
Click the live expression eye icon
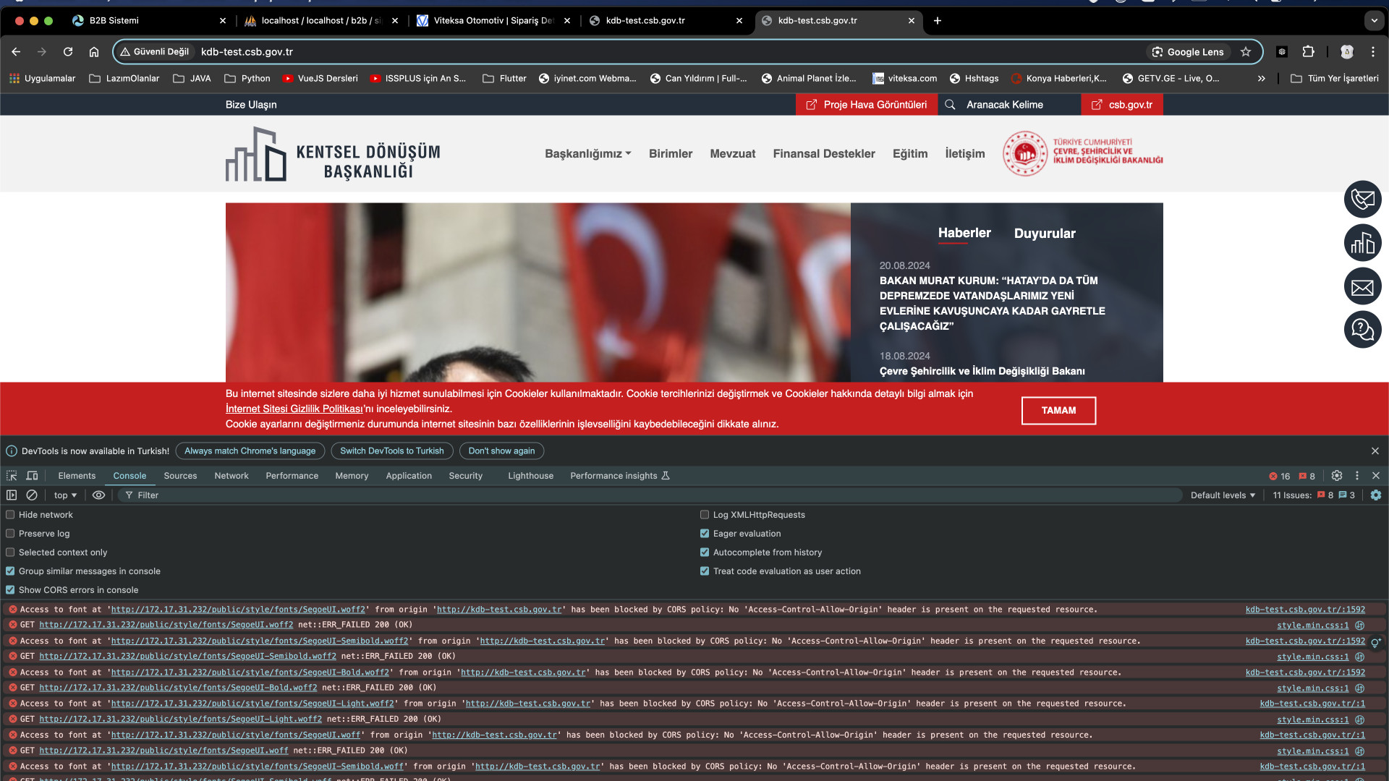click(x=99, y=495)
